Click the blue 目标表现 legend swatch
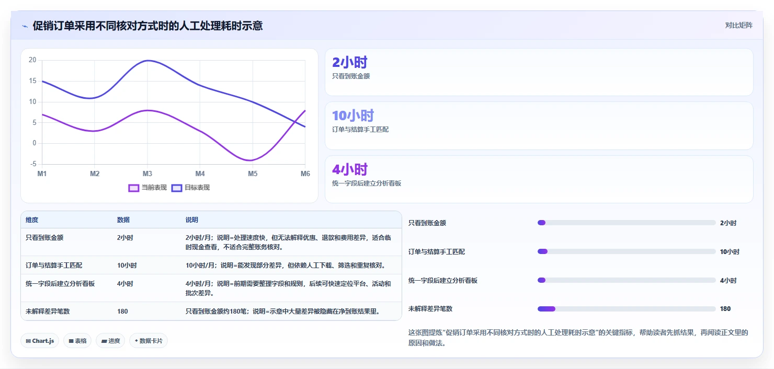The height and width of the screenshot is (369, 774). coord(177,188)
